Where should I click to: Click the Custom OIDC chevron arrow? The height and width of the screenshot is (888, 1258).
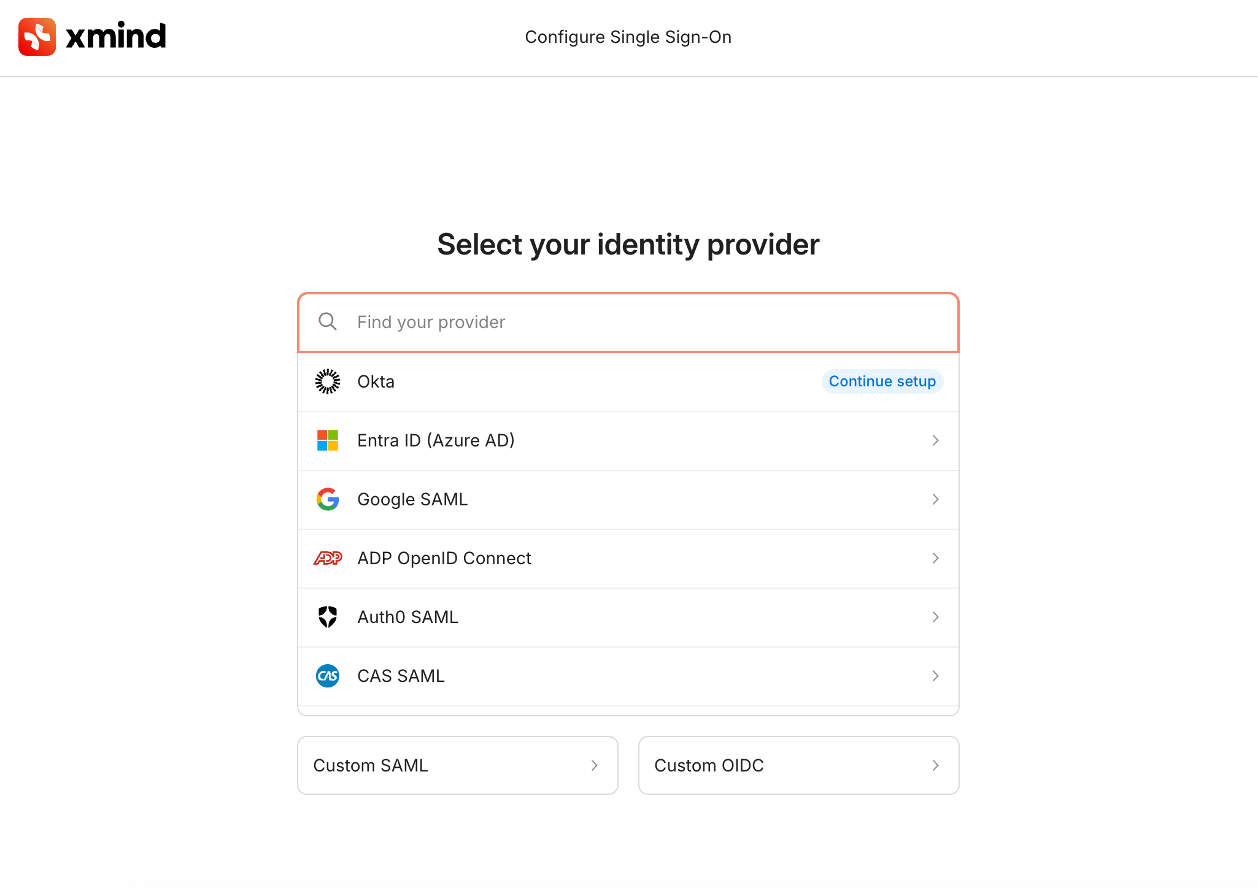coord(936,765)
